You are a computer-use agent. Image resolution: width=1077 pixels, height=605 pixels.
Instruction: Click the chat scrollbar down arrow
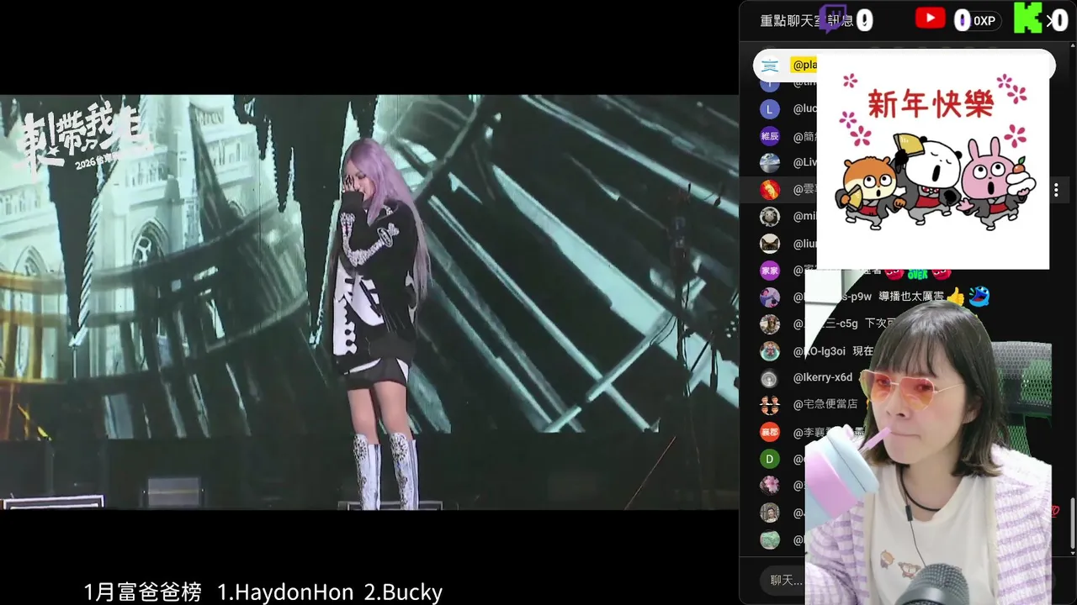tap(1072, 552)
